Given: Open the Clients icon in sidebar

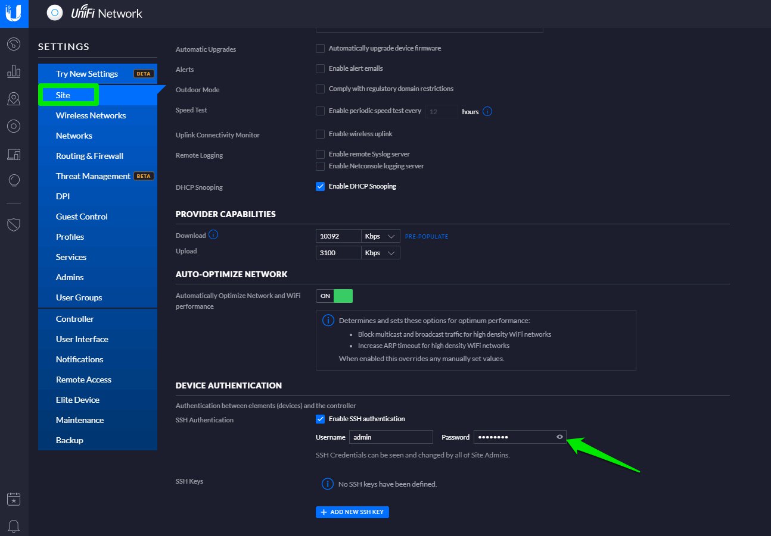Looking at the screenshot, I should pos(14,154).
